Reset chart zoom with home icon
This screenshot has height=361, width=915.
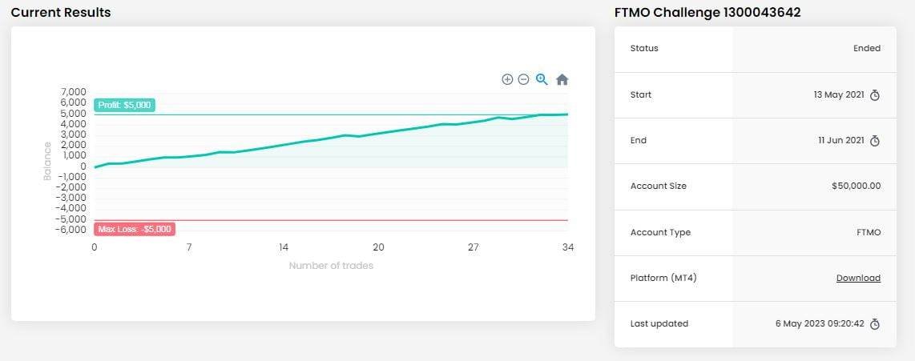click(x=562, y=79)
